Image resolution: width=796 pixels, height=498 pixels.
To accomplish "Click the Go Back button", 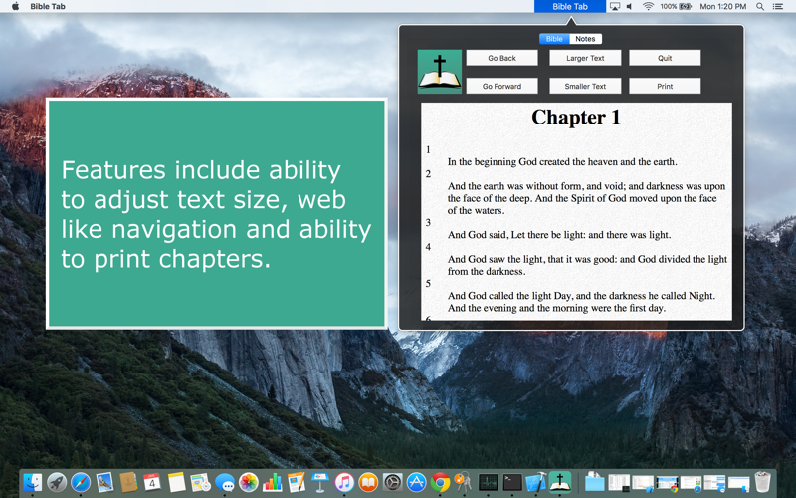I will pos(501,58).
